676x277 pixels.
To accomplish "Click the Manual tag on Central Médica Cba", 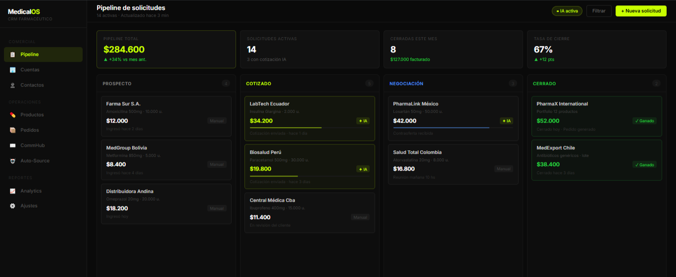I will 360,217.
